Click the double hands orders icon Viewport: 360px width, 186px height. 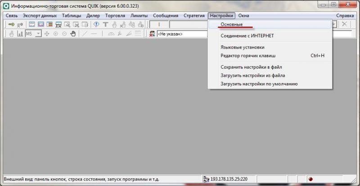pyautogui.click(x=132, y=24)
